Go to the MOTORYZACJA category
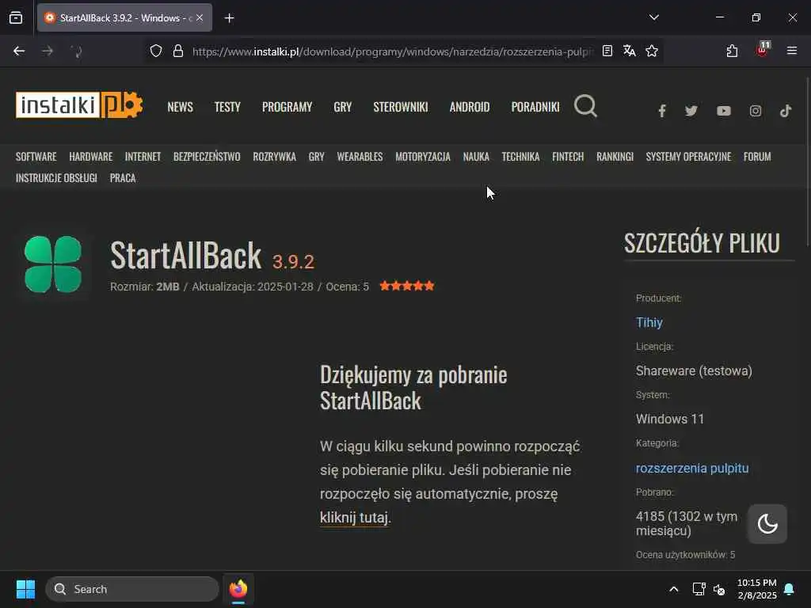Image resolution: width=811 pixels, height=608 pixels. (423, 156)
